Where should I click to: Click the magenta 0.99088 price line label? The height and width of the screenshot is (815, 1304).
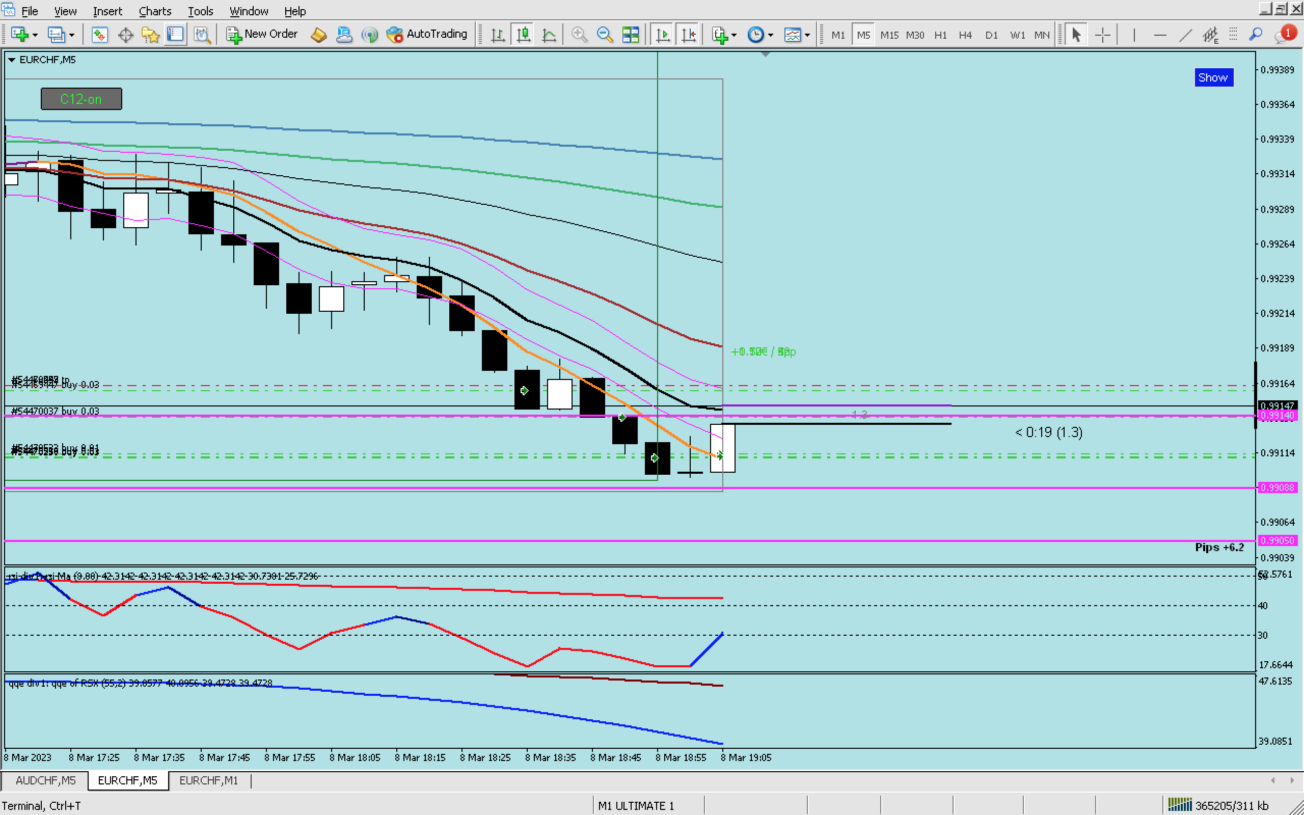point(1278,487)
